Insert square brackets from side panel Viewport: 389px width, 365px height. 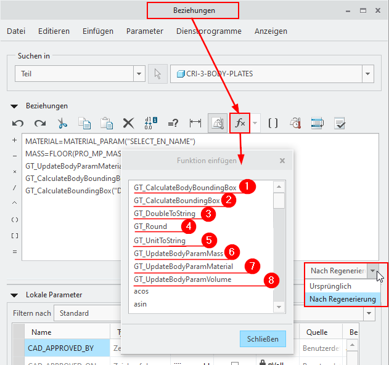pyautogui.click(x=15, y=236)
